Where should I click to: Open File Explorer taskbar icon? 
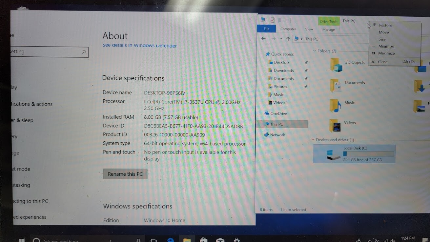(187, 240)
